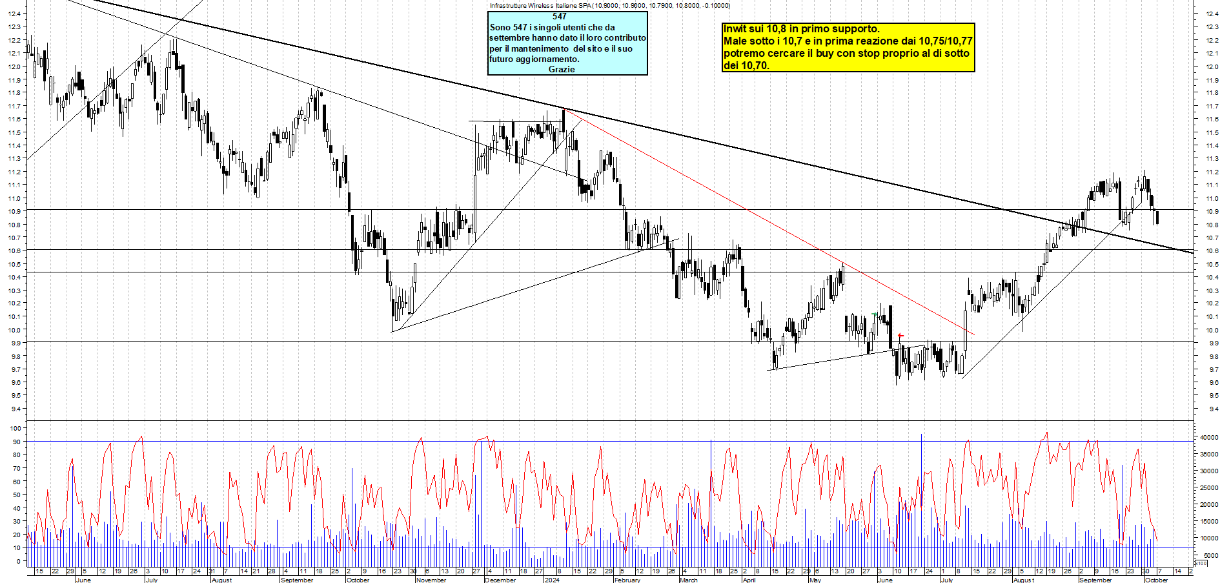Click the small x100 multiplier label
This screenshot has height=583, width=1220.
pyautogui.click(x=1201, y=563)
